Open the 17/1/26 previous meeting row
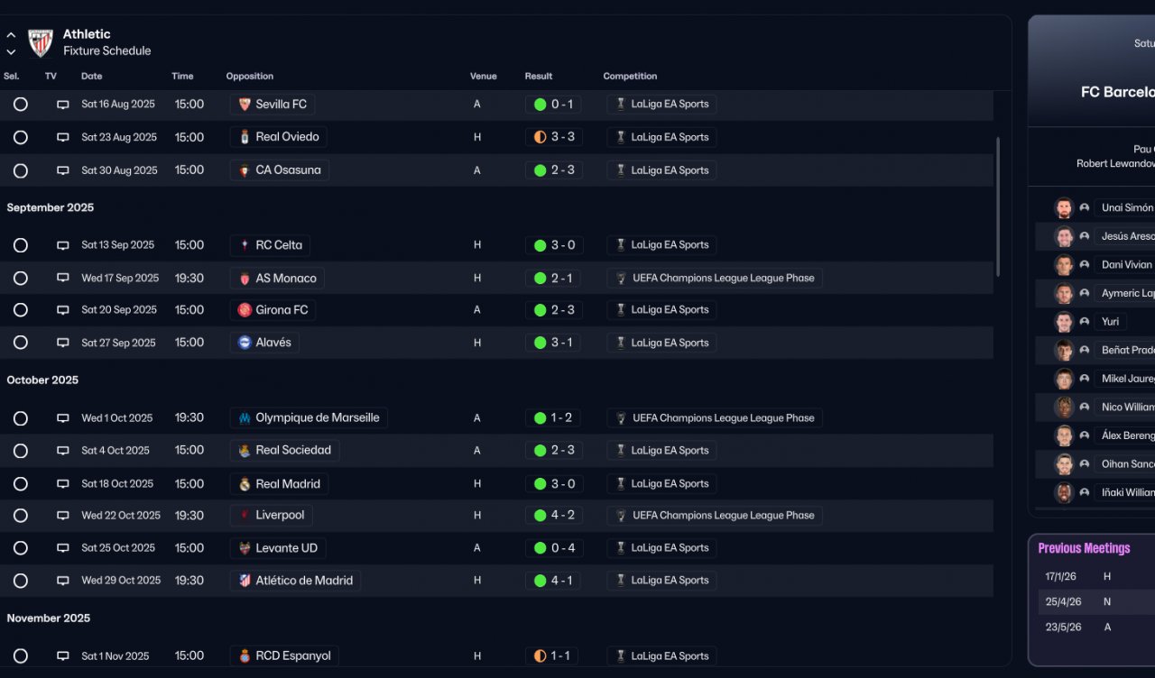 click(x=1096, y=576)
